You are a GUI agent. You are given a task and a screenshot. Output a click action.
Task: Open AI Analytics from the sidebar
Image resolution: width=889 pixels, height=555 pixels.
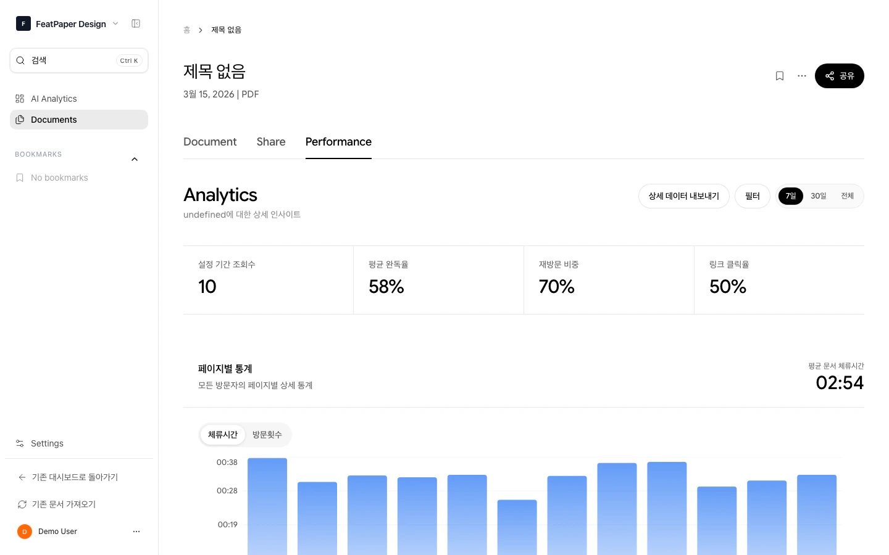coord(54,99)
